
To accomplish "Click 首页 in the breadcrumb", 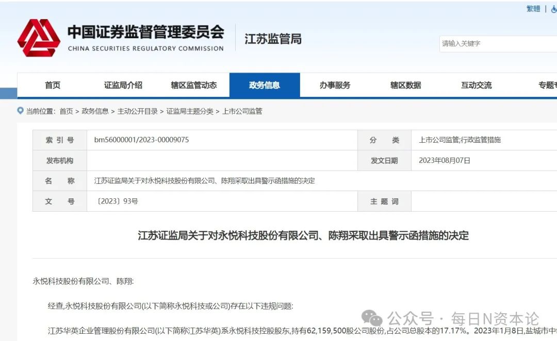I will [66, 111].
